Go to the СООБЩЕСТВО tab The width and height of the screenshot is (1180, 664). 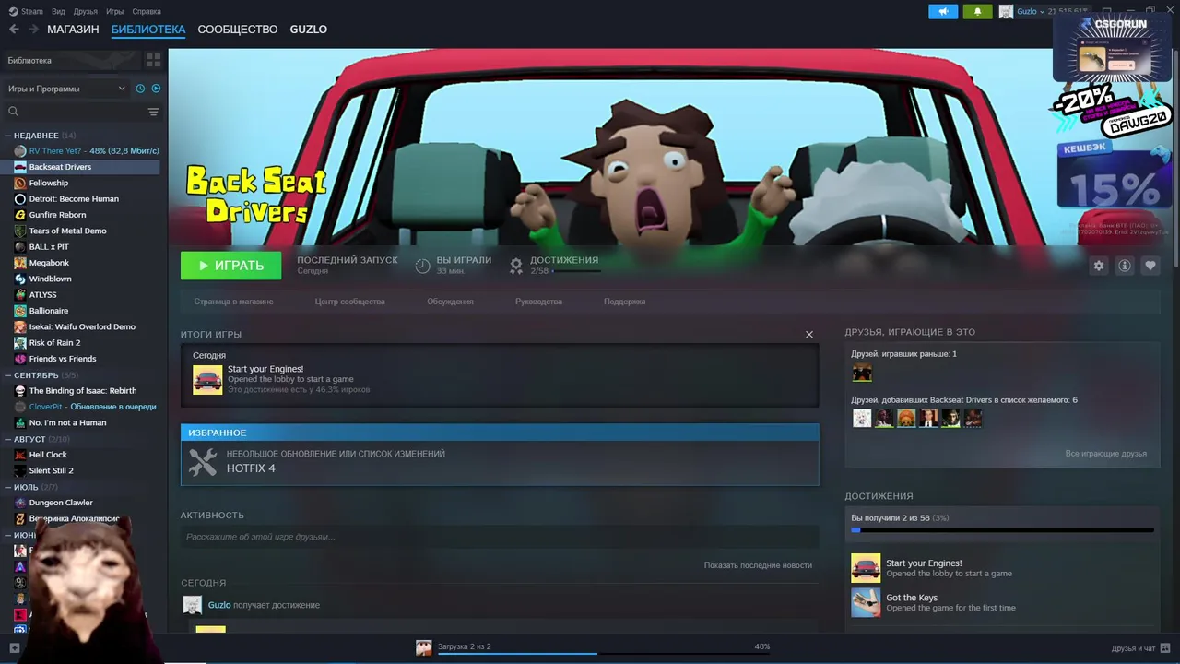tap(238, 30)
